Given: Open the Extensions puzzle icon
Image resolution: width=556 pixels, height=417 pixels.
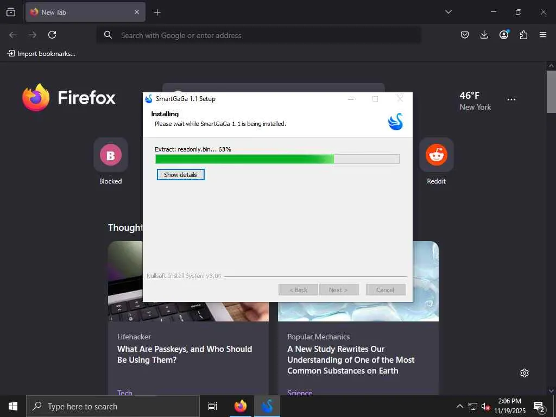Looking at the screenshot, I should click(523, 35).
